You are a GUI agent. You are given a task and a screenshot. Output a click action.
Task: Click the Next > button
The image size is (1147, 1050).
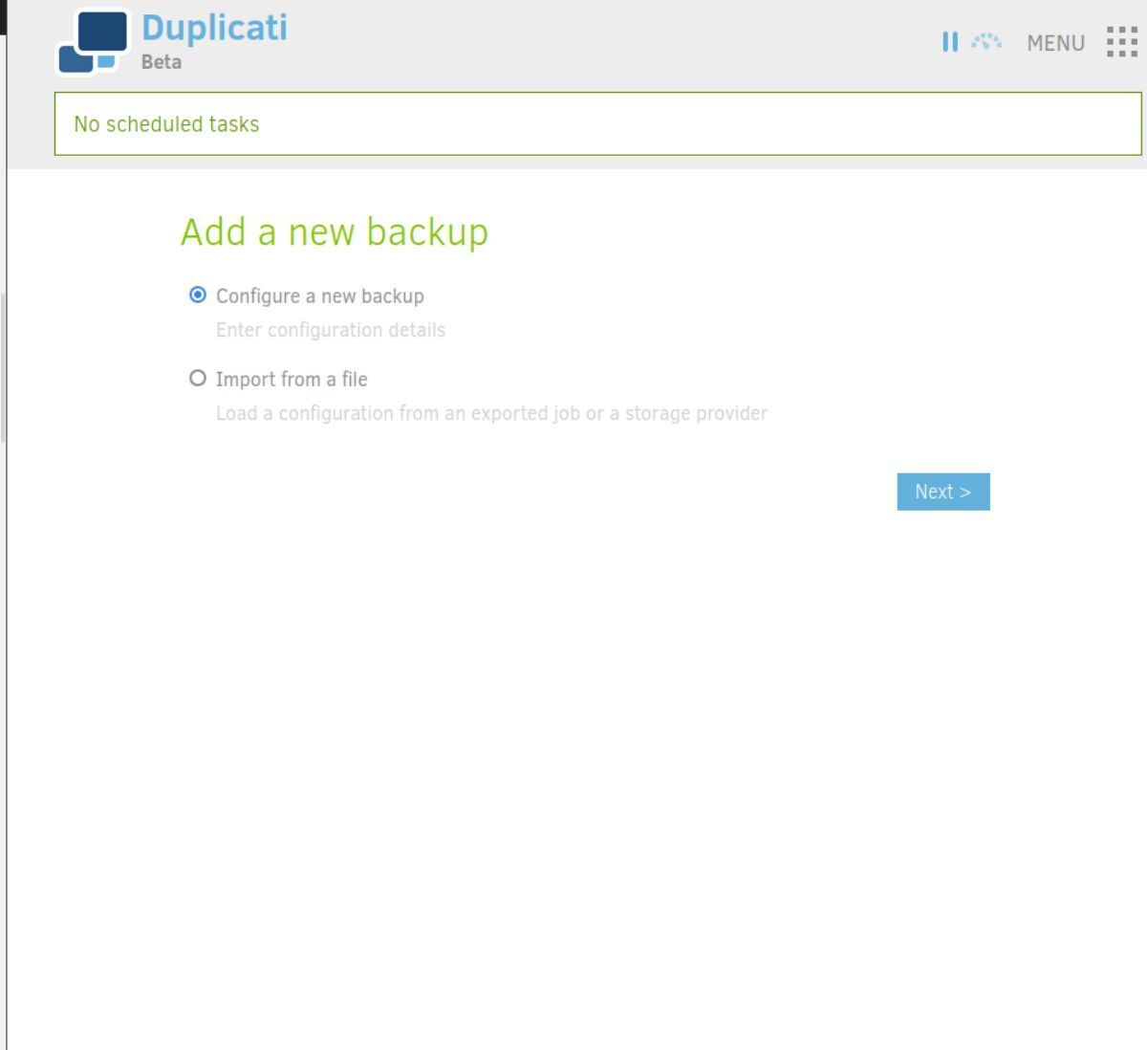coord(943,492)
